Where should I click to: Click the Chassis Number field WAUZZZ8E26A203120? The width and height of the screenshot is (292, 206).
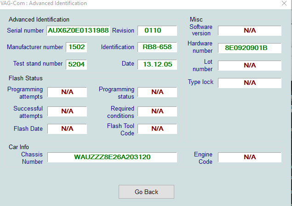pyautogui.click(x=112, y=157)
